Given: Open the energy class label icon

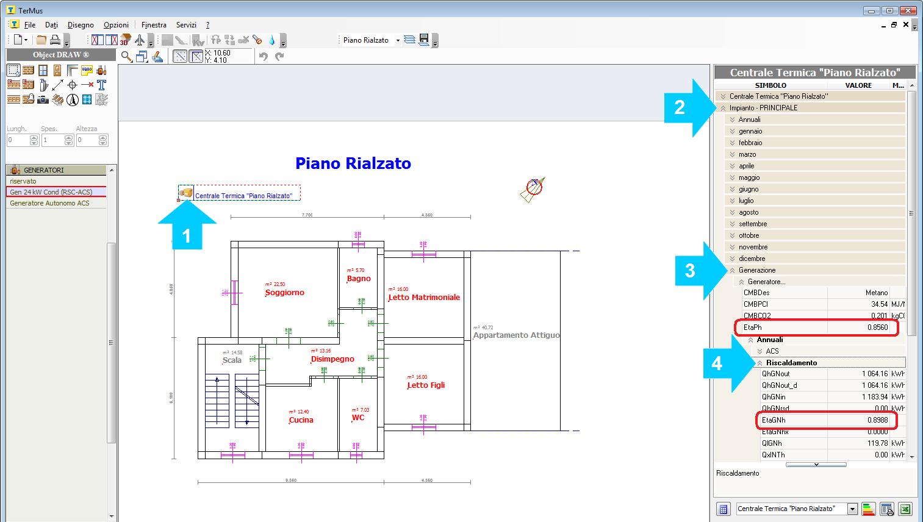Looking at the screenshot, I should [869, 509].
